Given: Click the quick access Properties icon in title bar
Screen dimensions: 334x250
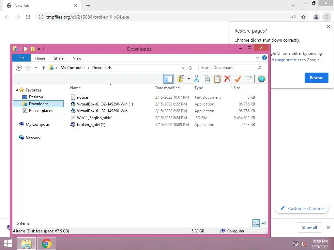Looking at the screenshot, I should click(x=25, y=49).
